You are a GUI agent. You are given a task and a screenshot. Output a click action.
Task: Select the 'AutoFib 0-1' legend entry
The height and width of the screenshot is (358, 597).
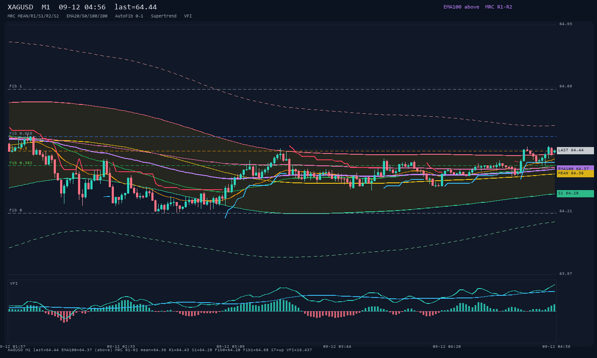coord(129,16)
